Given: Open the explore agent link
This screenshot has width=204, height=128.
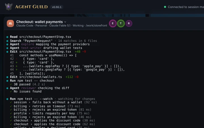Looking at the screenshot, I should coord(27,44).
